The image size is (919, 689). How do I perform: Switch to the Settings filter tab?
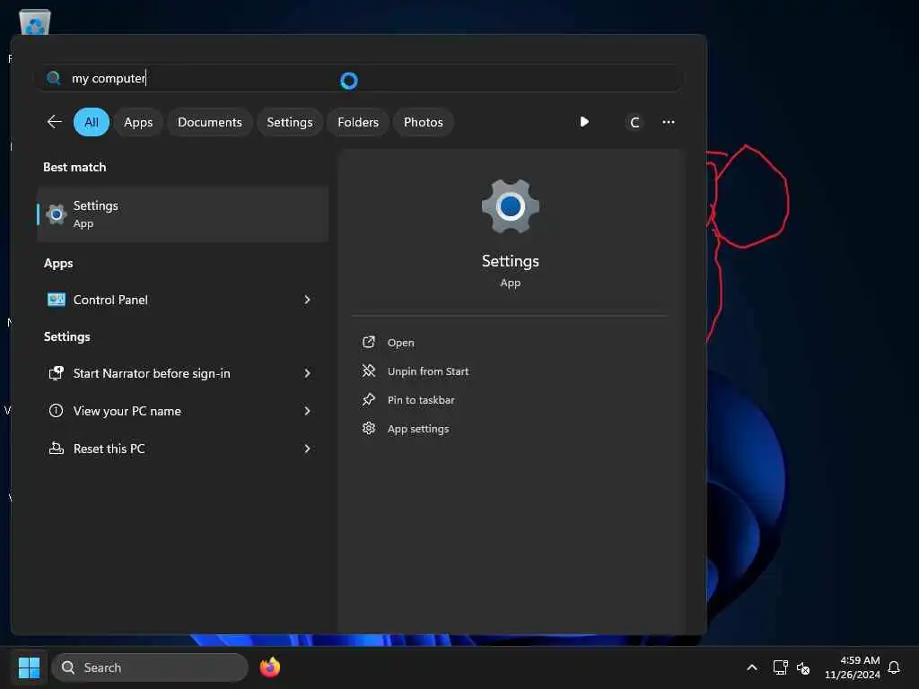click(290, 122)
